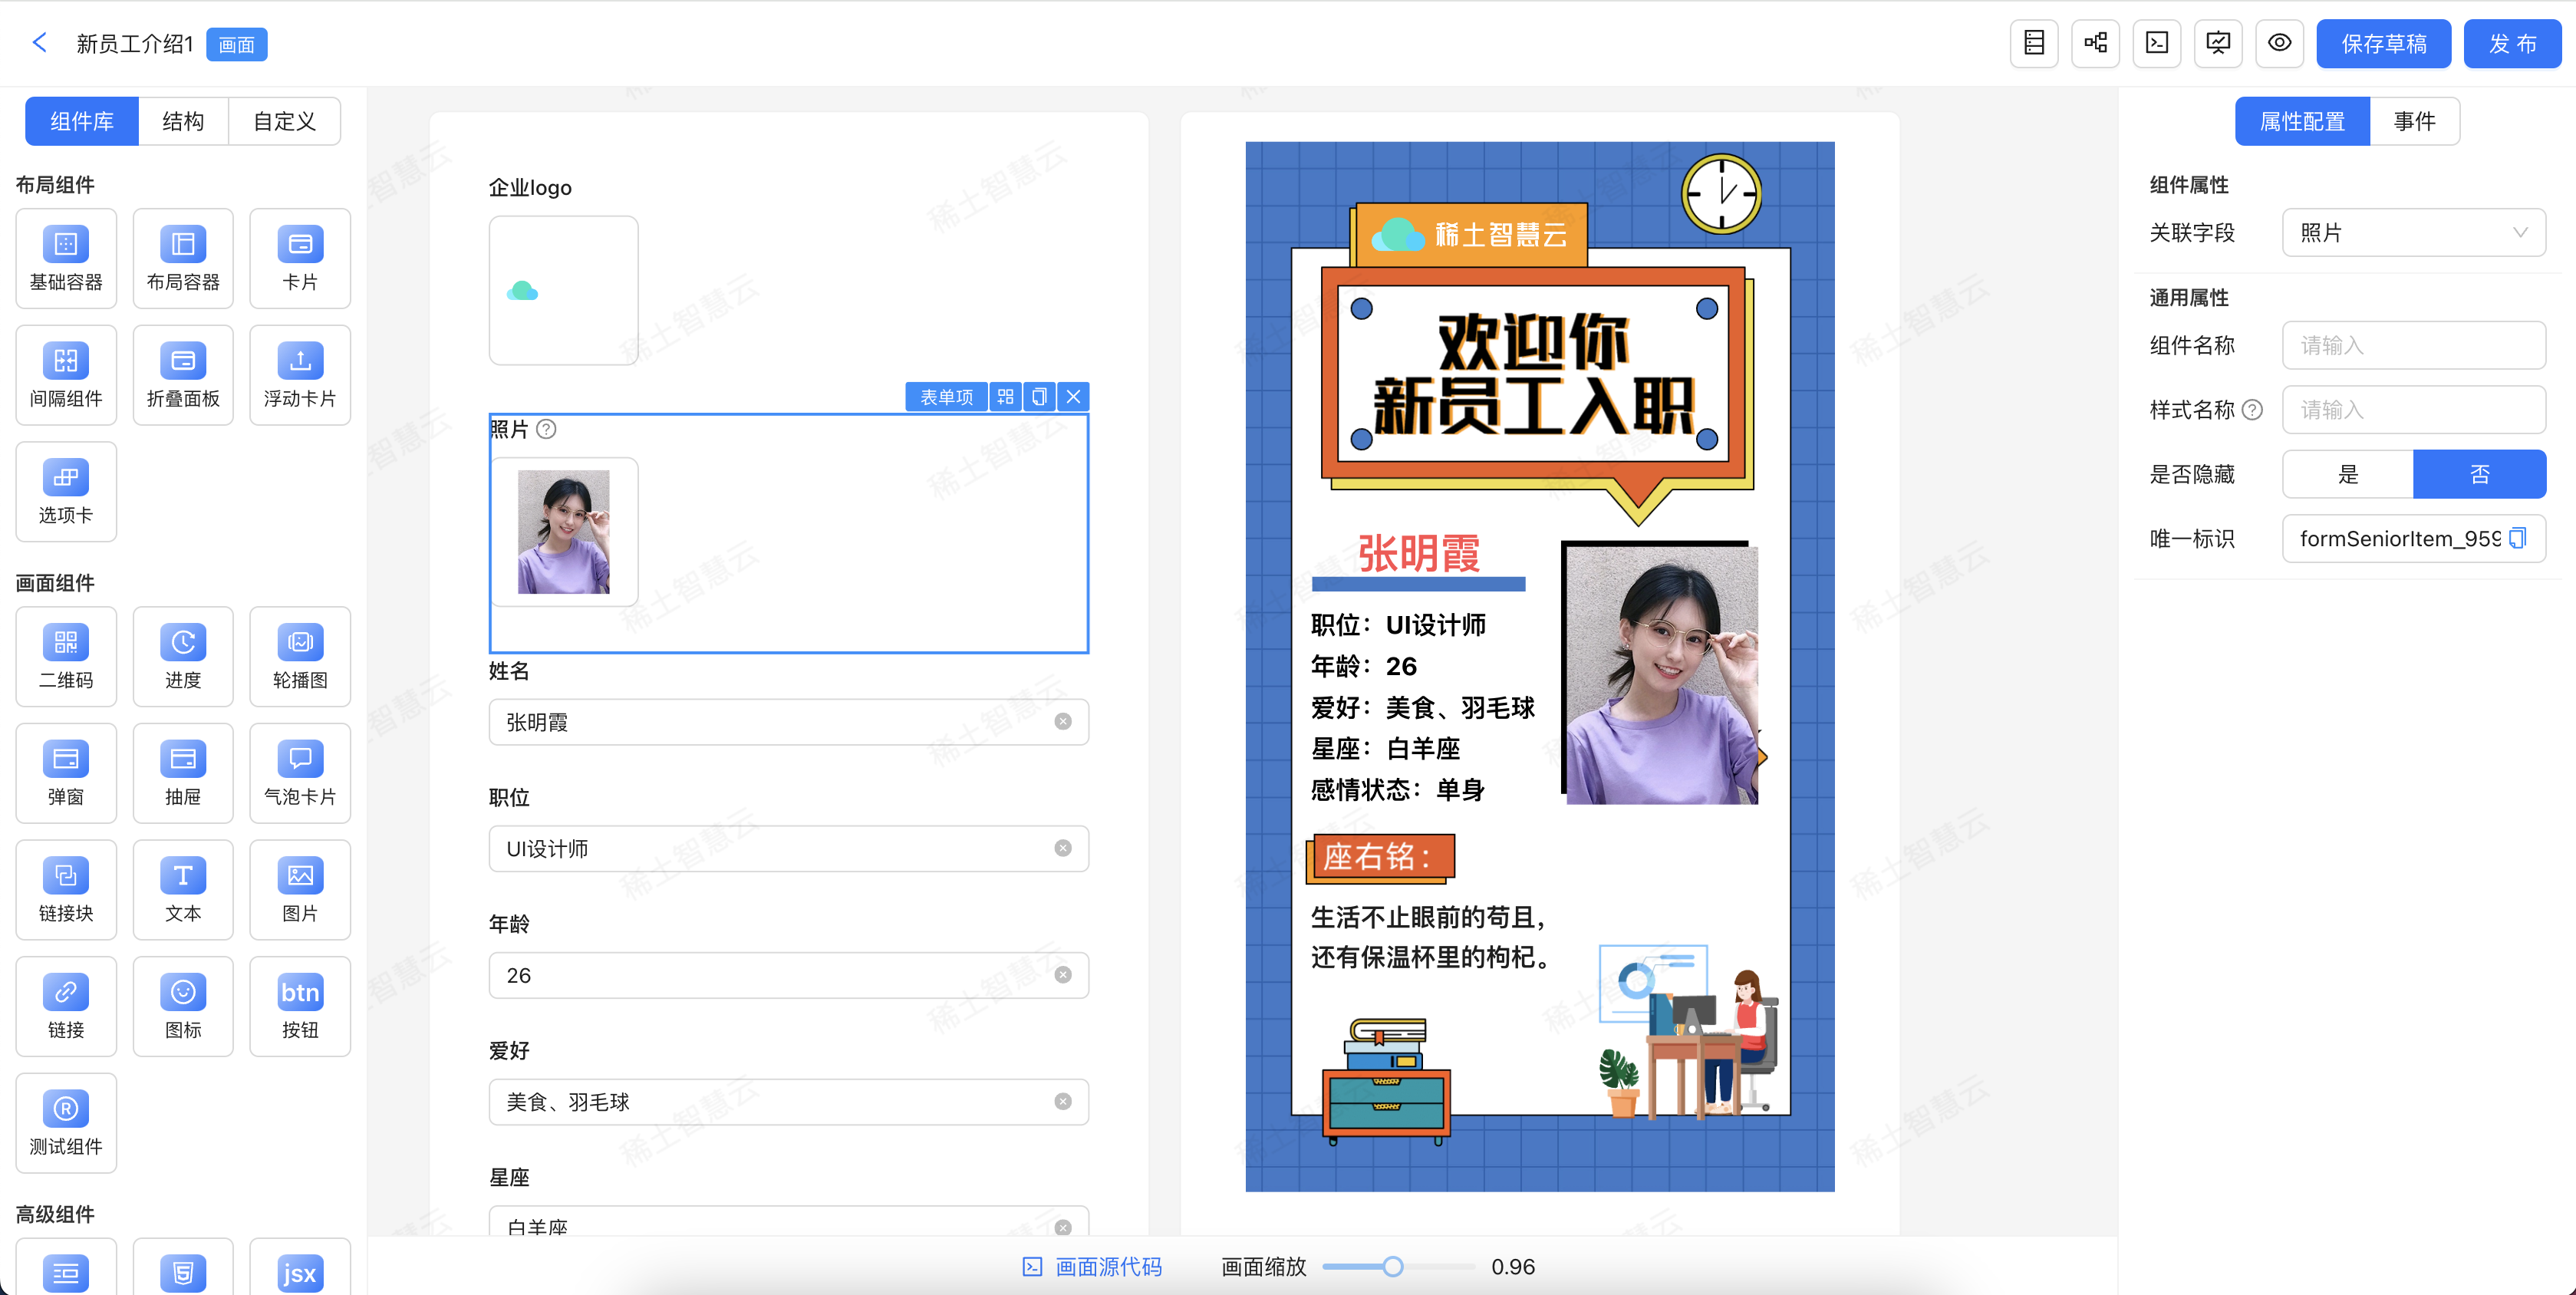The height and width of the screenshot is (1295, 2576).
Task: Click the preview eye icon in top toolbar
Action: click(2279, 43)
